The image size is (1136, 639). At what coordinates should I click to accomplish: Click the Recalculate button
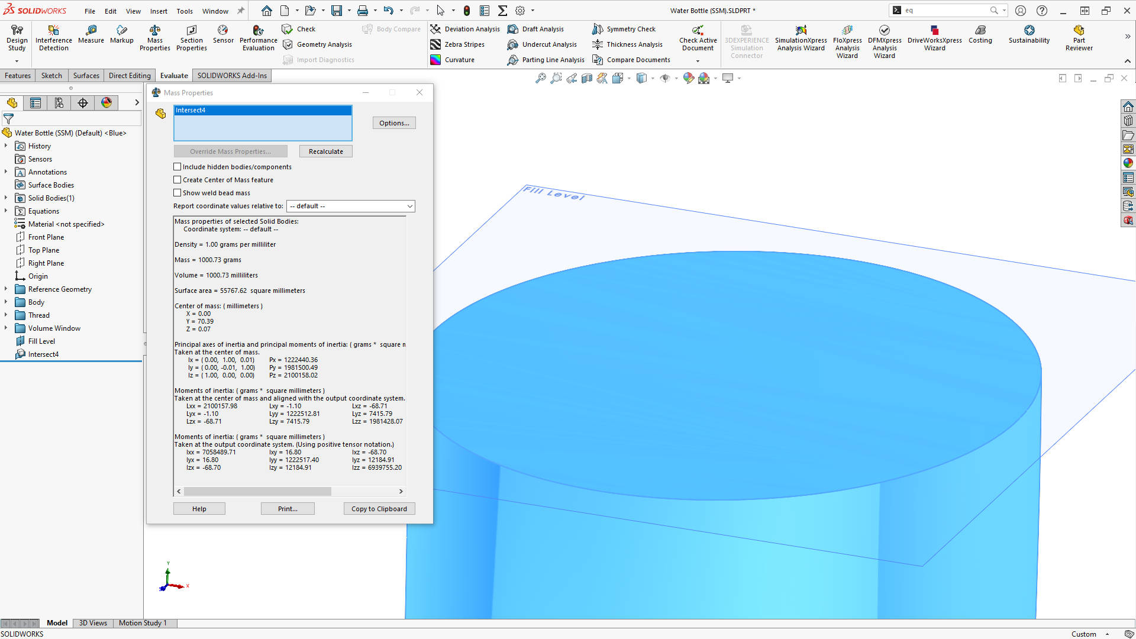[325, 151]
